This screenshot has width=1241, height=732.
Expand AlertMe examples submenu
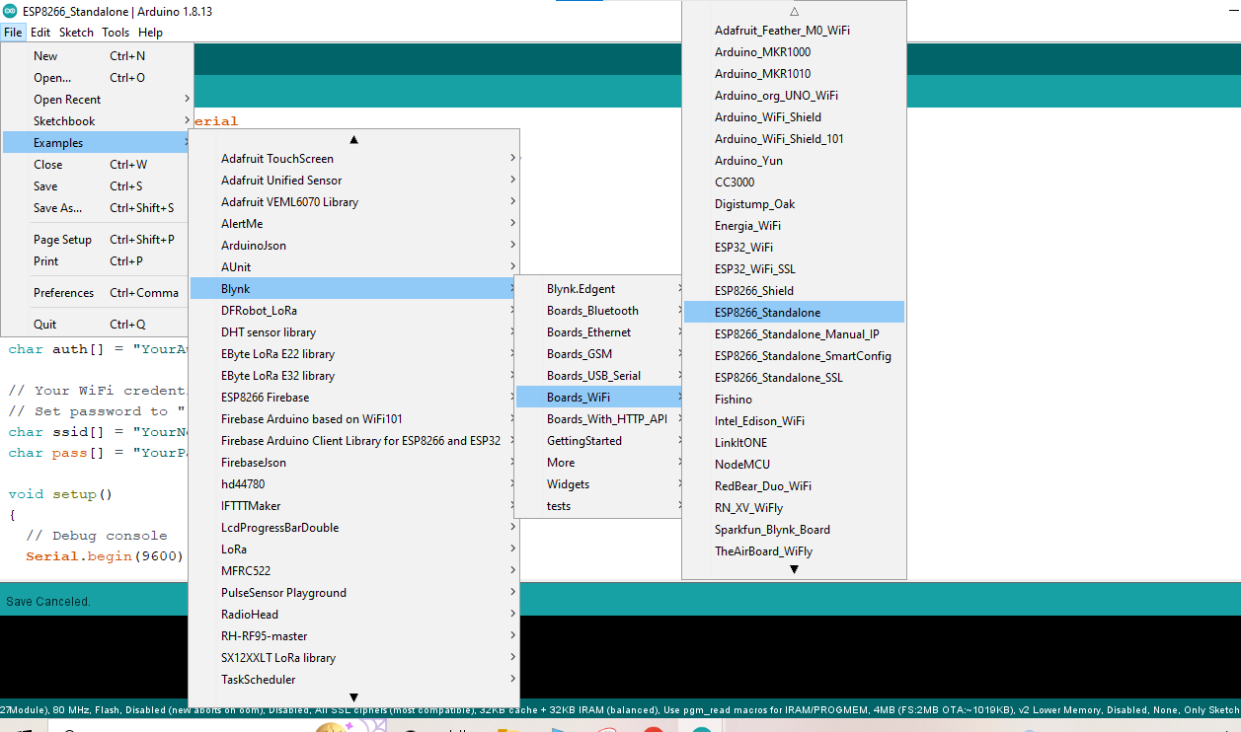pos(353,224)
